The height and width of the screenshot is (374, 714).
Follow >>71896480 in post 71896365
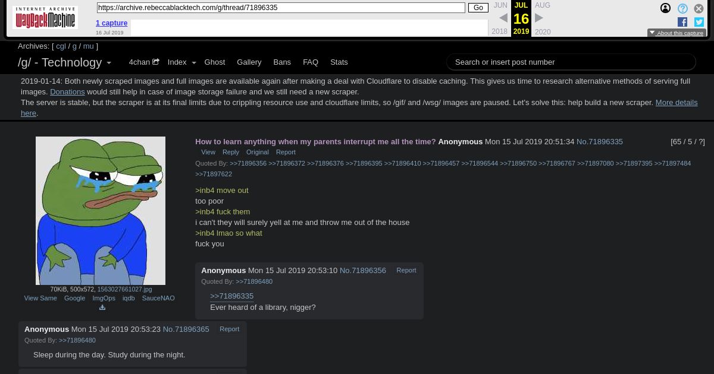pyautogui.click(x=77, y=340)
